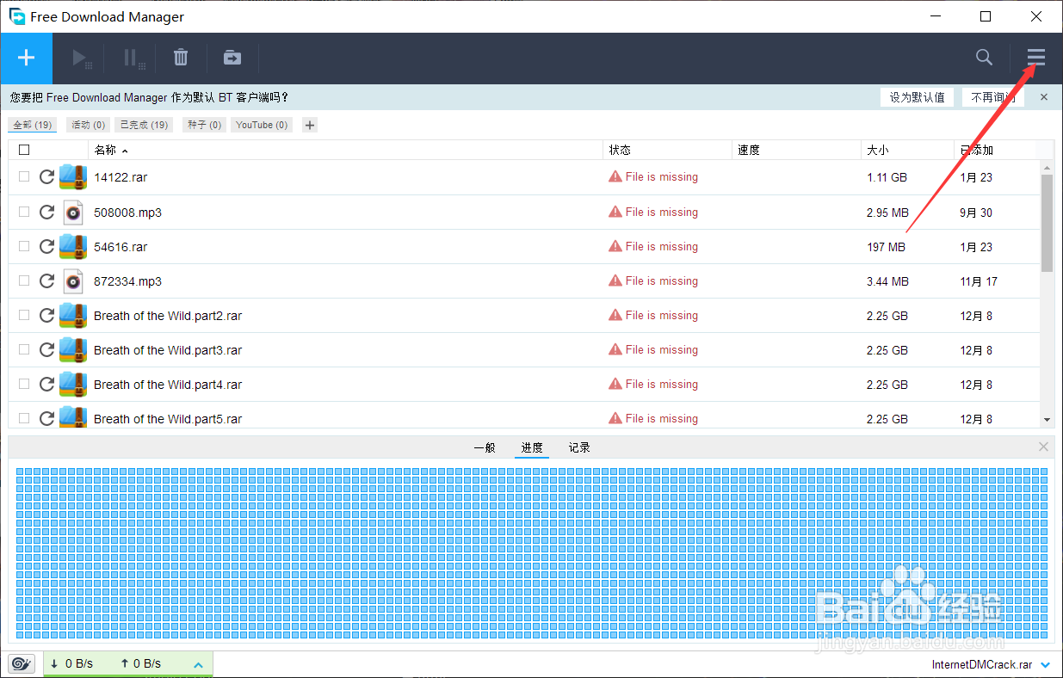The height and width of the screenshot is (678, 1063).
Task: Click the 不再询问 button
Action: pos(993,97)
